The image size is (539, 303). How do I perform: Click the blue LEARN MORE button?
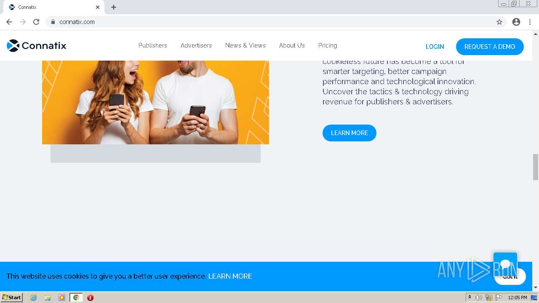pyautogui.click(x=350, y=133)
